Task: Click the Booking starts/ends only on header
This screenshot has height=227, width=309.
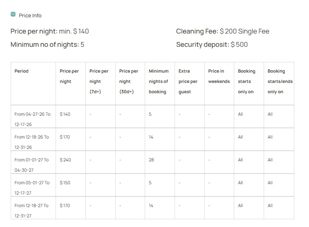Action: pyautogui.click(x=279, y=84)
